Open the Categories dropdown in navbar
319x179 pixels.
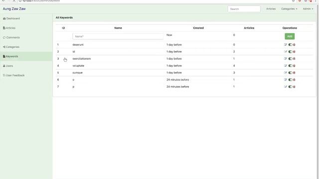pos(289,9)
